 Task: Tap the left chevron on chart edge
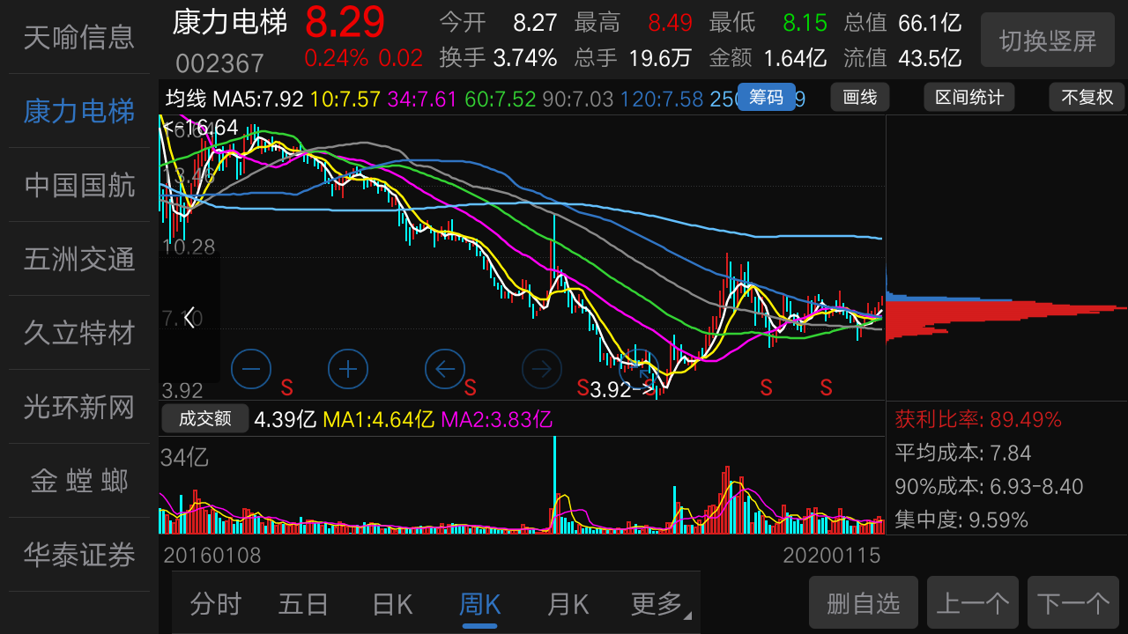point(189,318)
